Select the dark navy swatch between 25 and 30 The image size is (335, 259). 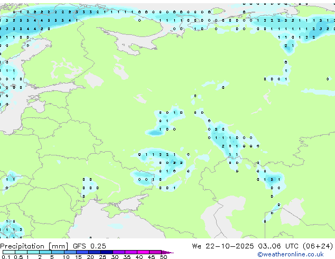107,252
